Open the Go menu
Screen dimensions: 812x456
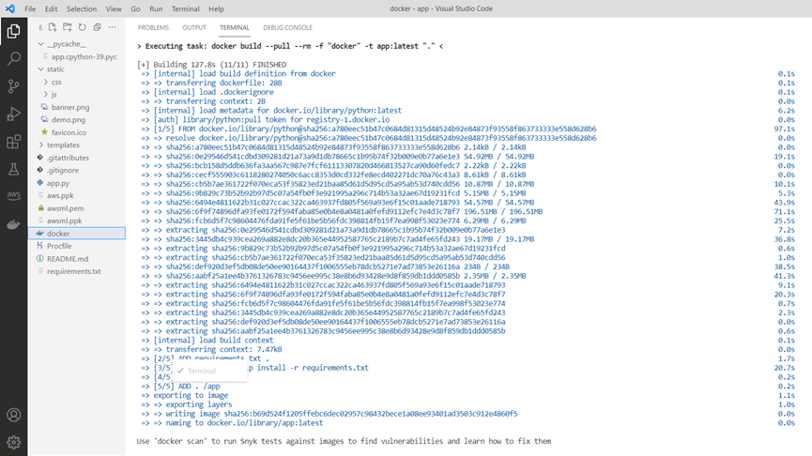135,8
